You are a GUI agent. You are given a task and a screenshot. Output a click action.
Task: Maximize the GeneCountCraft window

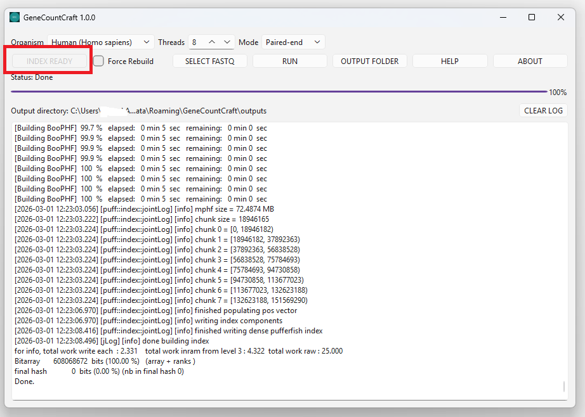[532, 17]
